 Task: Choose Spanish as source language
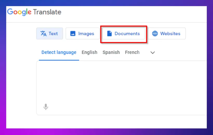pyautogui.click(x=111, y=52)
